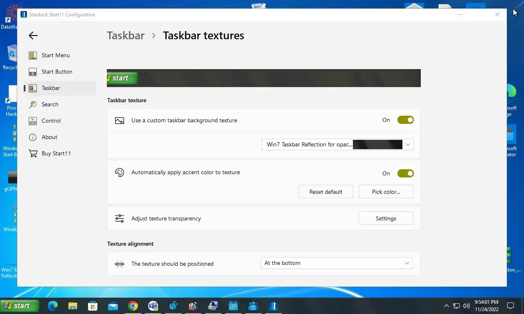Open the Control settings page
The image size is (524, 314).
[60, 121]
